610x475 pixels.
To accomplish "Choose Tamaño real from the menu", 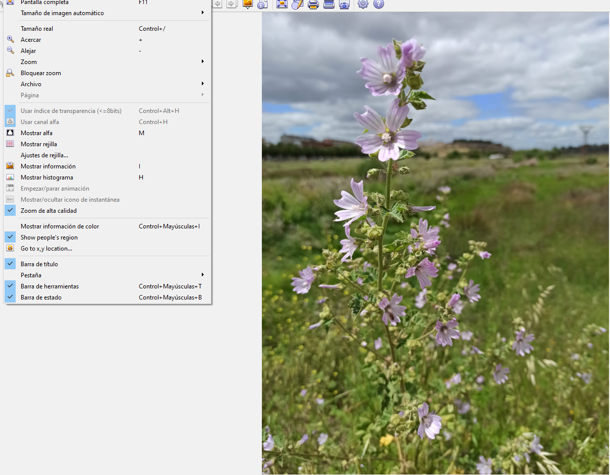I will pos(37,29).
